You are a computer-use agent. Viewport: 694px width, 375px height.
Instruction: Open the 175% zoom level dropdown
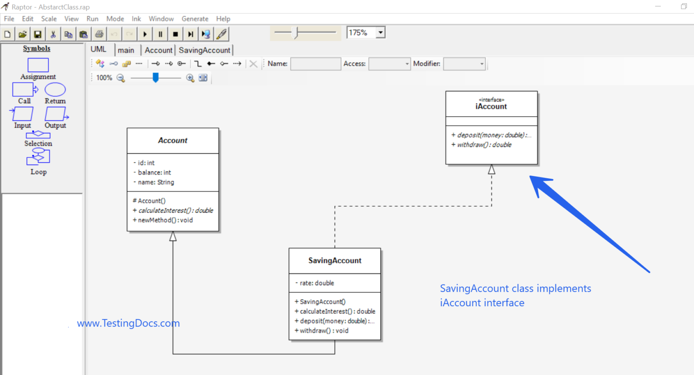click(380, 32)
